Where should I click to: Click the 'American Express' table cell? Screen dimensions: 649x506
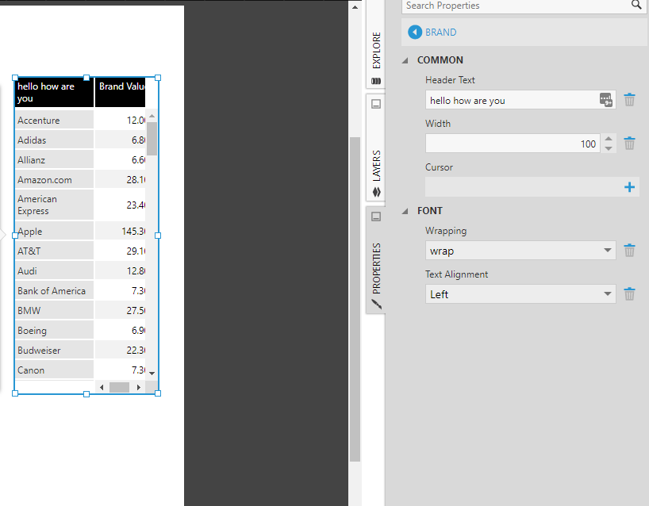pyautogui.click(x=54, y=205)
